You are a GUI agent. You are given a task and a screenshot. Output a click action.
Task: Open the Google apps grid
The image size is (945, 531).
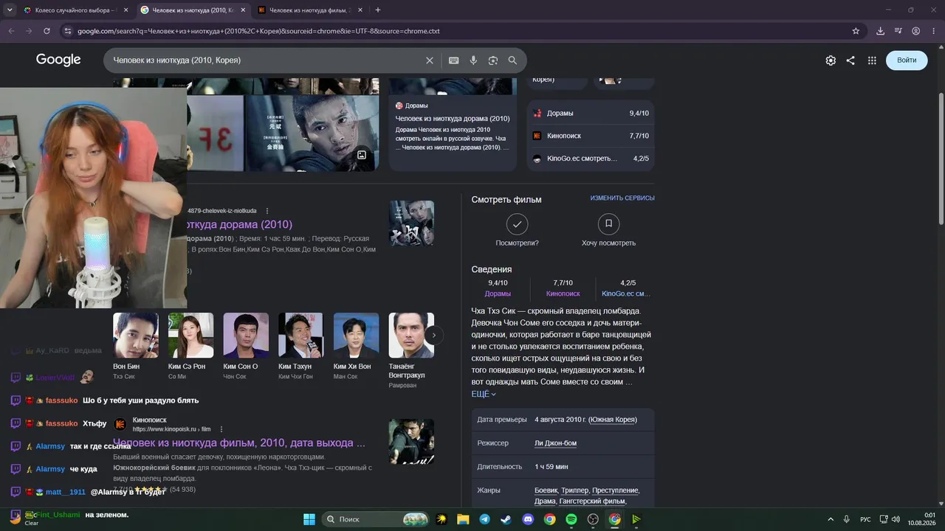[872, 60]
